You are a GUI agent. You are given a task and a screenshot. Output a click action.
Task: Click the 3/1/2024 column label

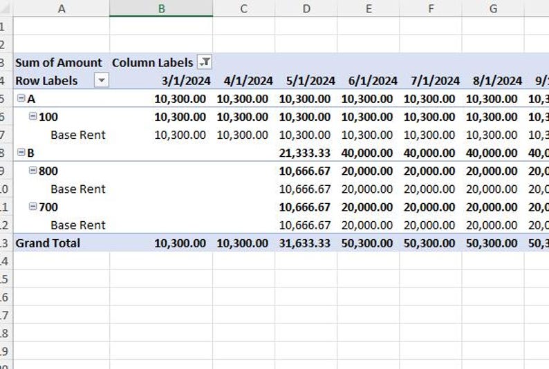pos(186,81)
